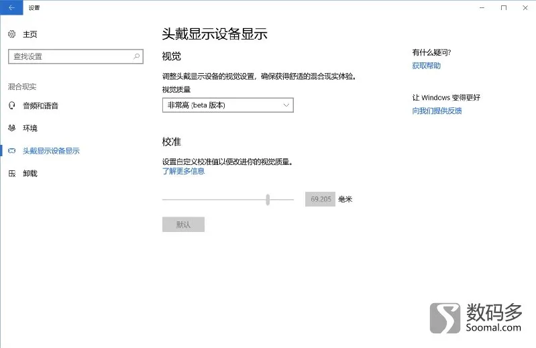Click the 头戴显示设备显示 page heading
This screenshot has width=536, height=348.
tap(214, 34)
